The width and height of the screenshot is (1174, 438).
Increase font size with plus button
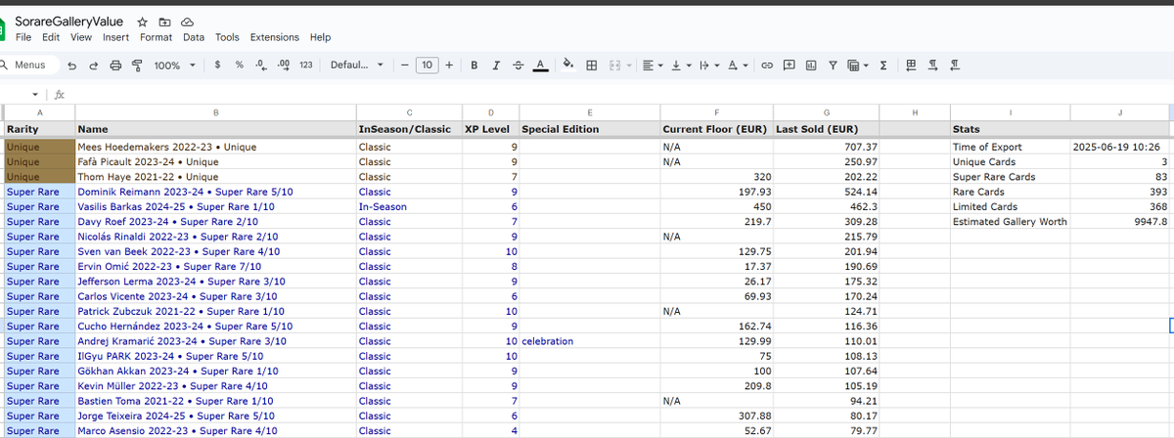click(448, 66)
